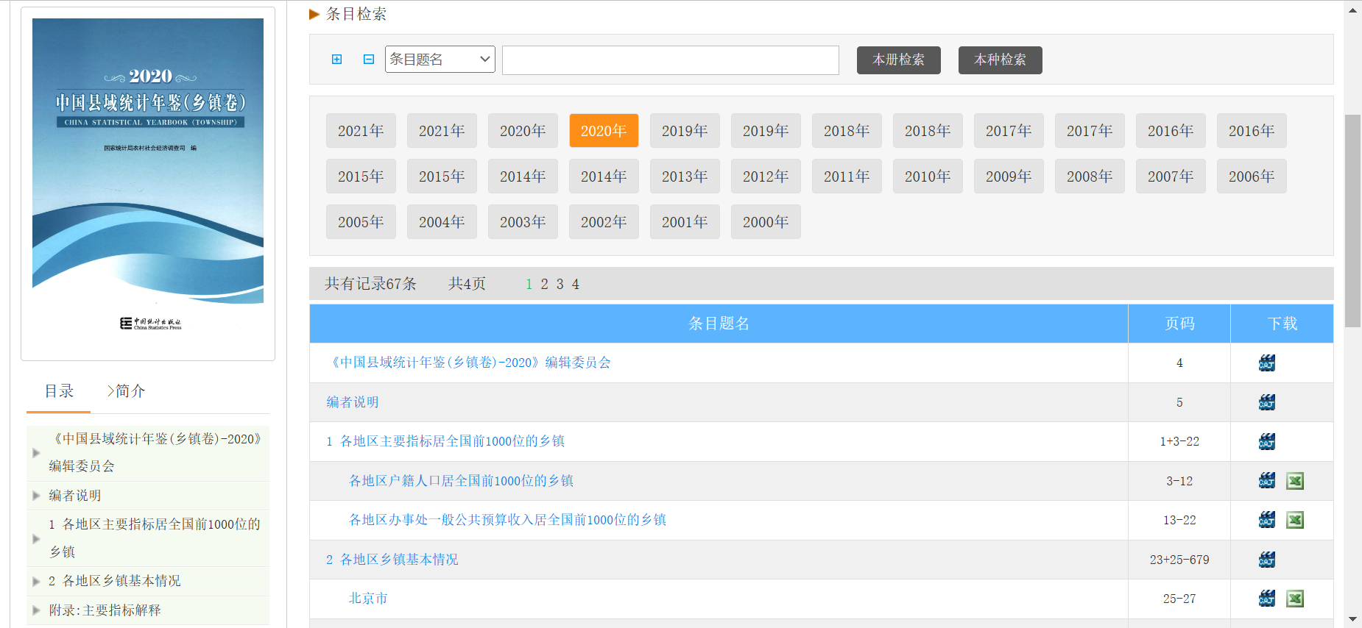This screenshot has width=1362, height=628.
Task: Click the 下载 column header
Action: 1282,324
